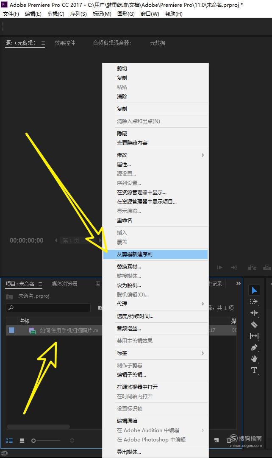Switch to 媒体浏览器 tab
Image resolution: width=272 pixels, height=458 pixels.
click(x=64, y=284)
